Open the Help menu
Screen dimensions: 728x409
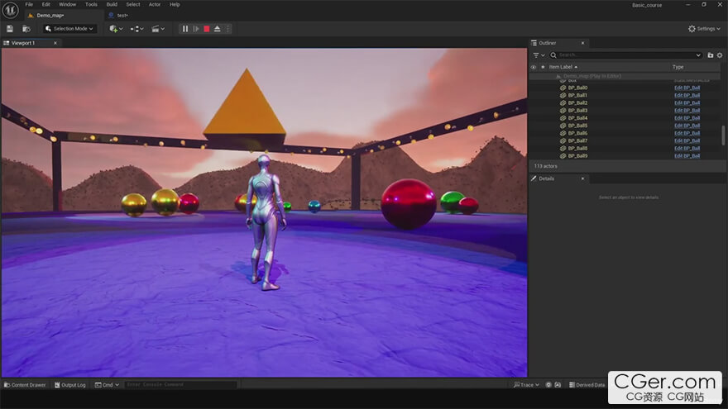[175, 4]
